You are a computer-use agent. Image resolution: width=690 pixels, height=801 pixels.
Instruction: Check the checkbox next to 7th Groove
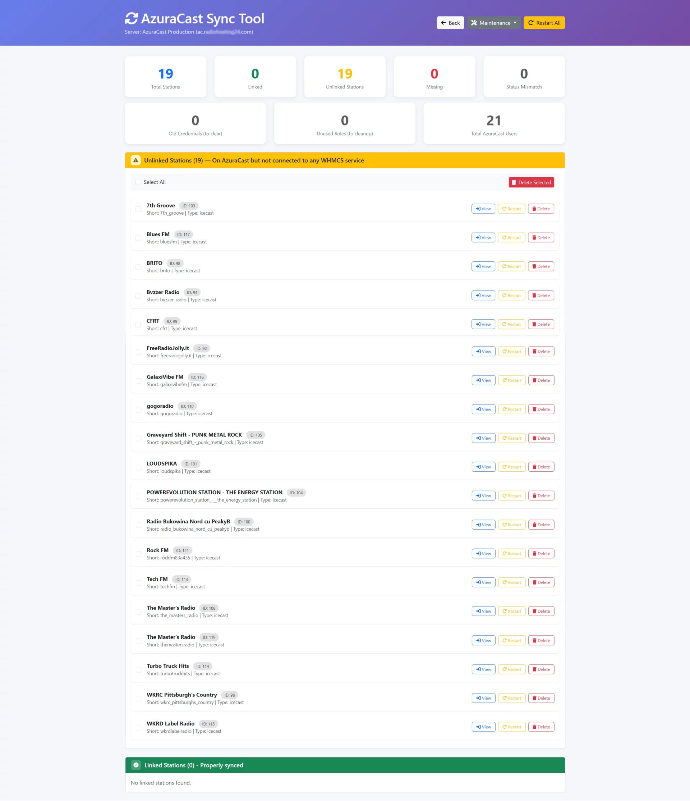pos(138,209)
